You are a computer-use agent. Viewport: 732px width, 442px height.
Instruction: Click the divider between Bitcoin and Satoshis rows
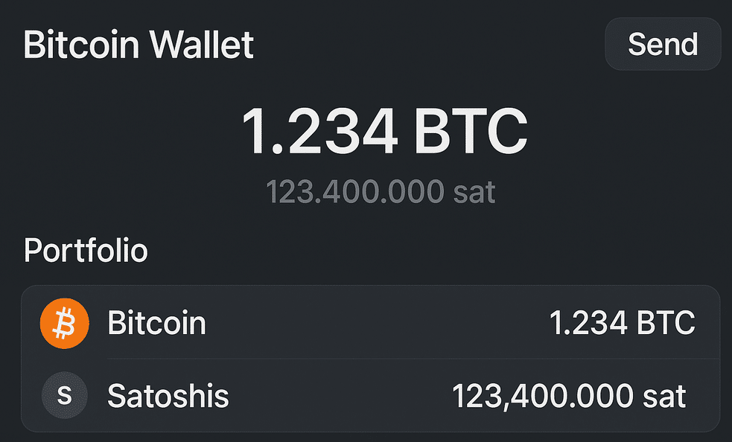point(413,359)
